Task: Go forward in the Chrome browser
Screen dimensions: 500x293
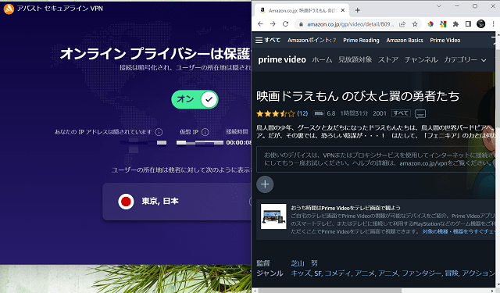Action: (273, 24)
